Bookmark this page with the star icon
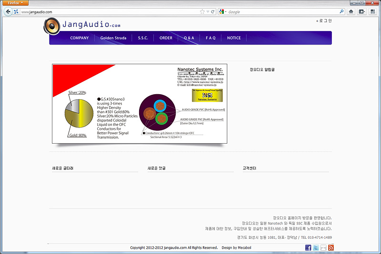 click(x=202, y=11)
